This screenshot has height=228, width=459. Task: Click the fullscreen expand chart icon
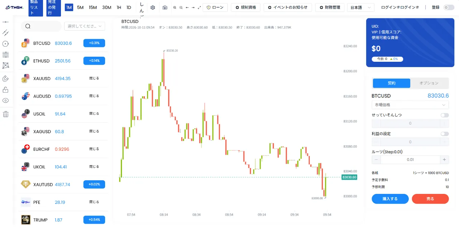[x=199, y=8]
